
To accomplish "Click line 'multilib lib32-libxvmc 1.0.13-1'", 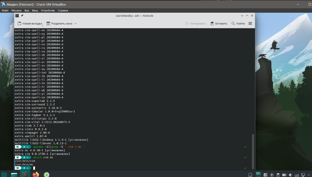I will point(41,143).
